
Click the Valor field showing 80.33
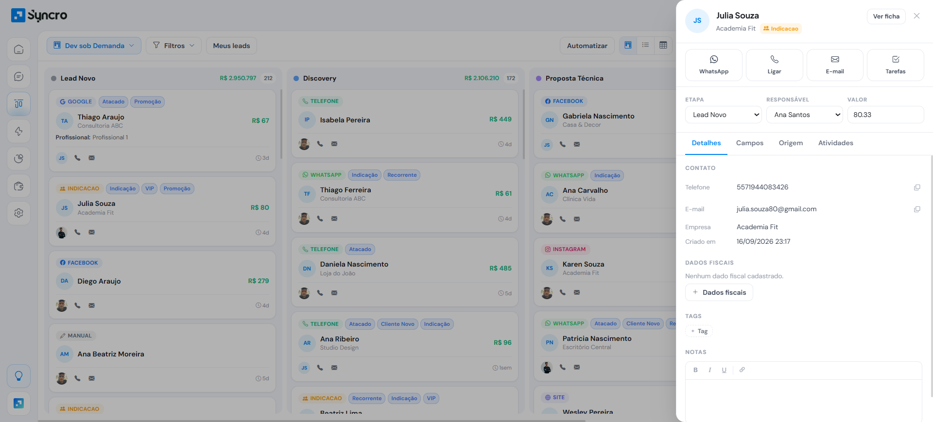point(885,115)
